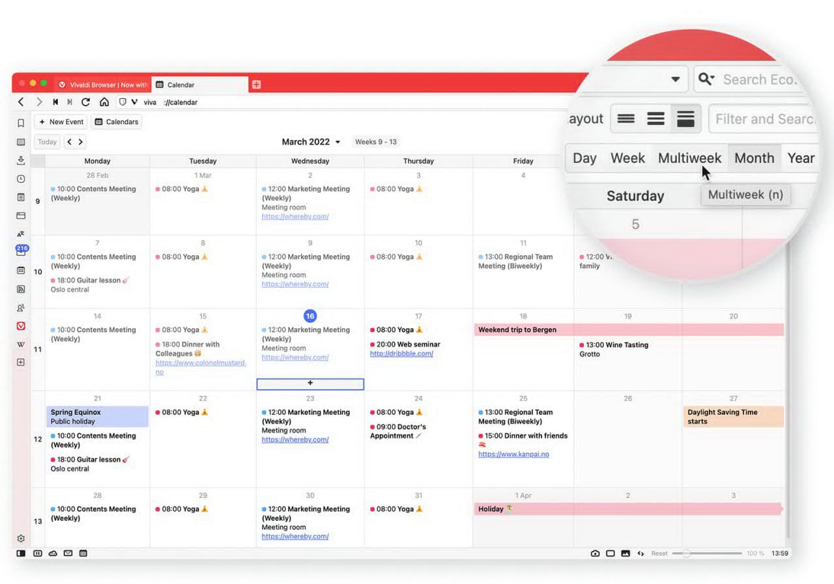Expand the search engine selector dropdown

[706, 79]
